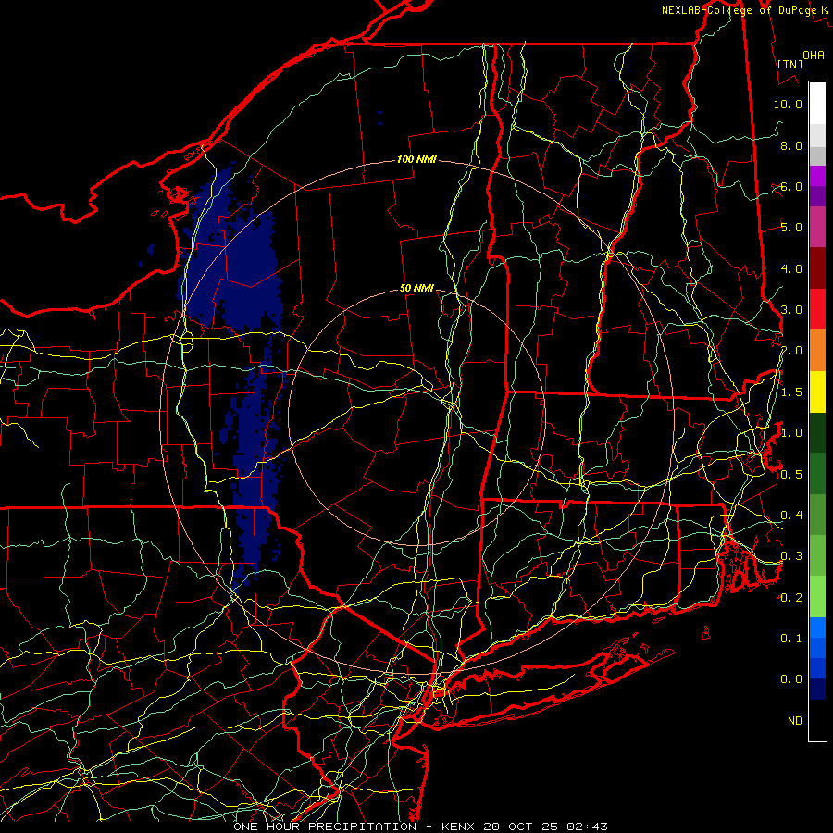Click the ONE HOUR PRECIPITATION title text

tap(325, 827)
